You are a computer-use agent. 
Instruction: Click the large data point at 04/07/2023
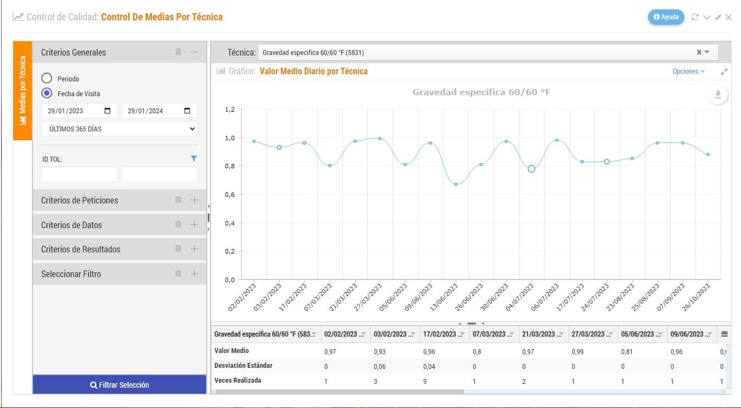[x=532, y=169]
